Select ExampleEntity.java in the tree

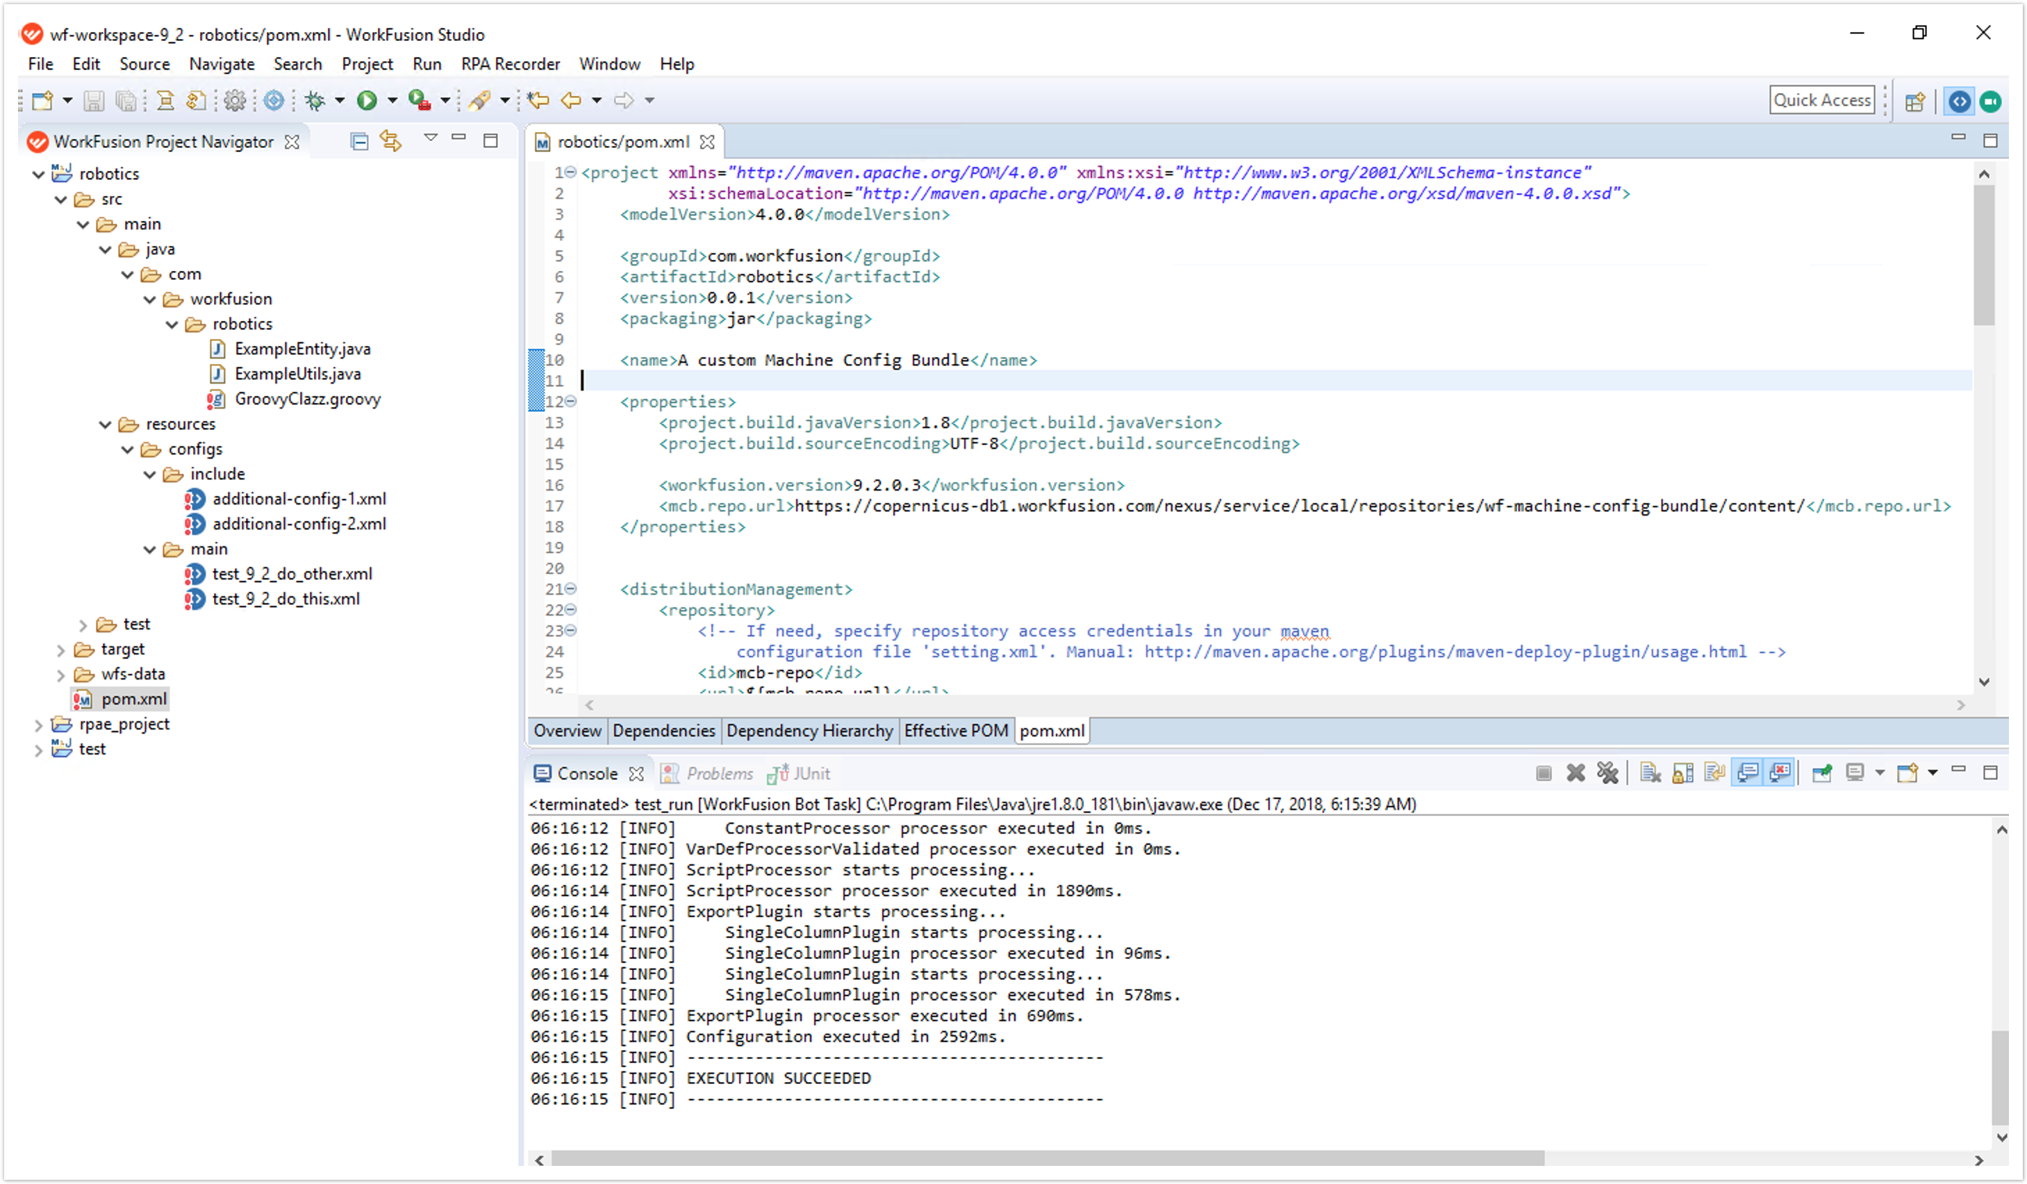pos(302,349)
